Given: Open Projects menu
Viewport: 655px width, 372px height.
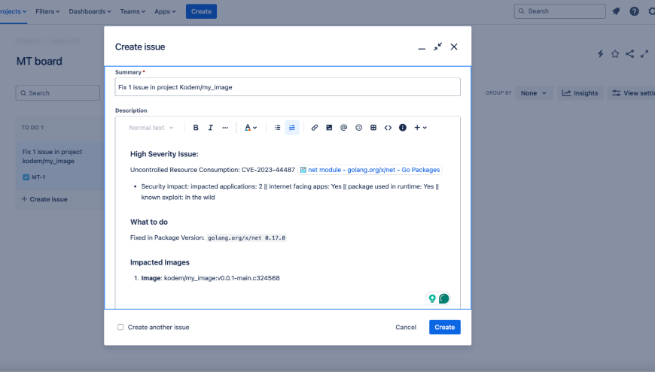Looking at the screenshot, I should point(13,11).
